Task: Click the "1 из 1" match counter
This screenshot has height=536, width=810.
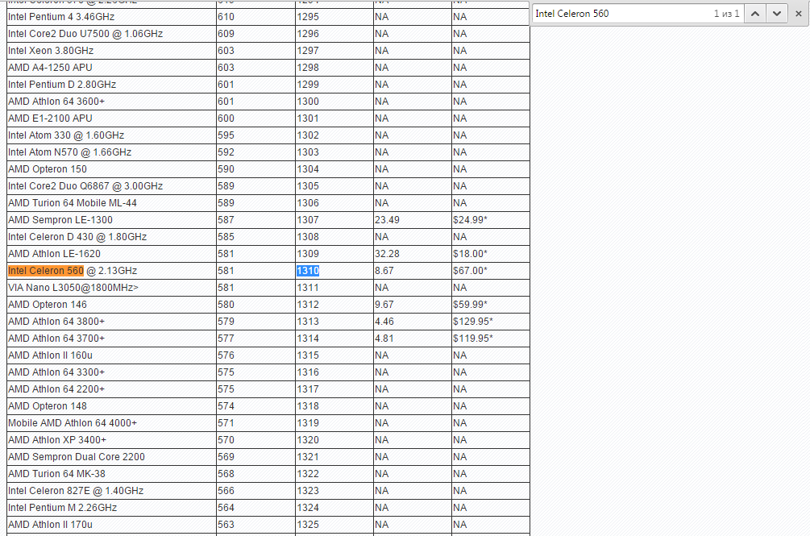Action: [726, 14]
